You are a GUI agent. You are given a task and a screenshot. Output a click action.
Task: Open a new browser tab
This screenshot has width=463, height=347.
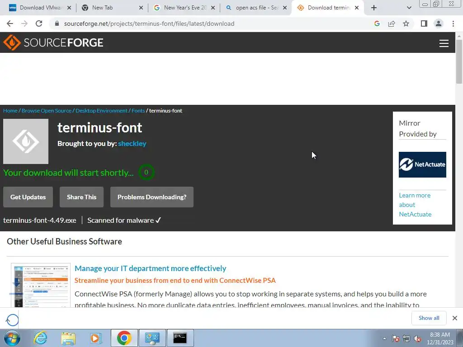(x=374, y=8)
